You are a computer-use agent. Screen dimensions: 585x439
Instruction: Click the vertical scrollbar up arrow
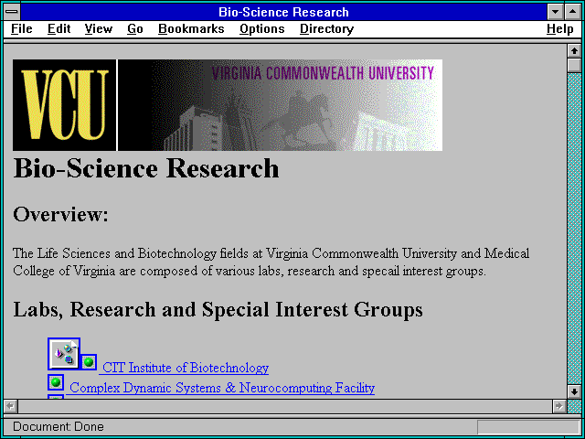574,51
